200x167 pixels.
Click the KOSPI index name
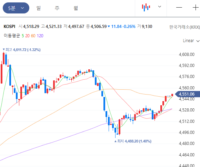pos(9,27)
